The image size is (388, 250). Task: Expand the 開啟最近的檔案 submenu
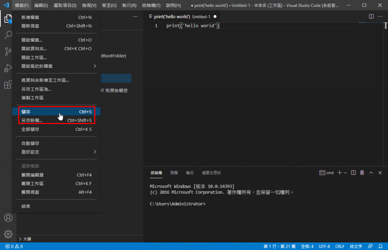[x=56, y=66]
